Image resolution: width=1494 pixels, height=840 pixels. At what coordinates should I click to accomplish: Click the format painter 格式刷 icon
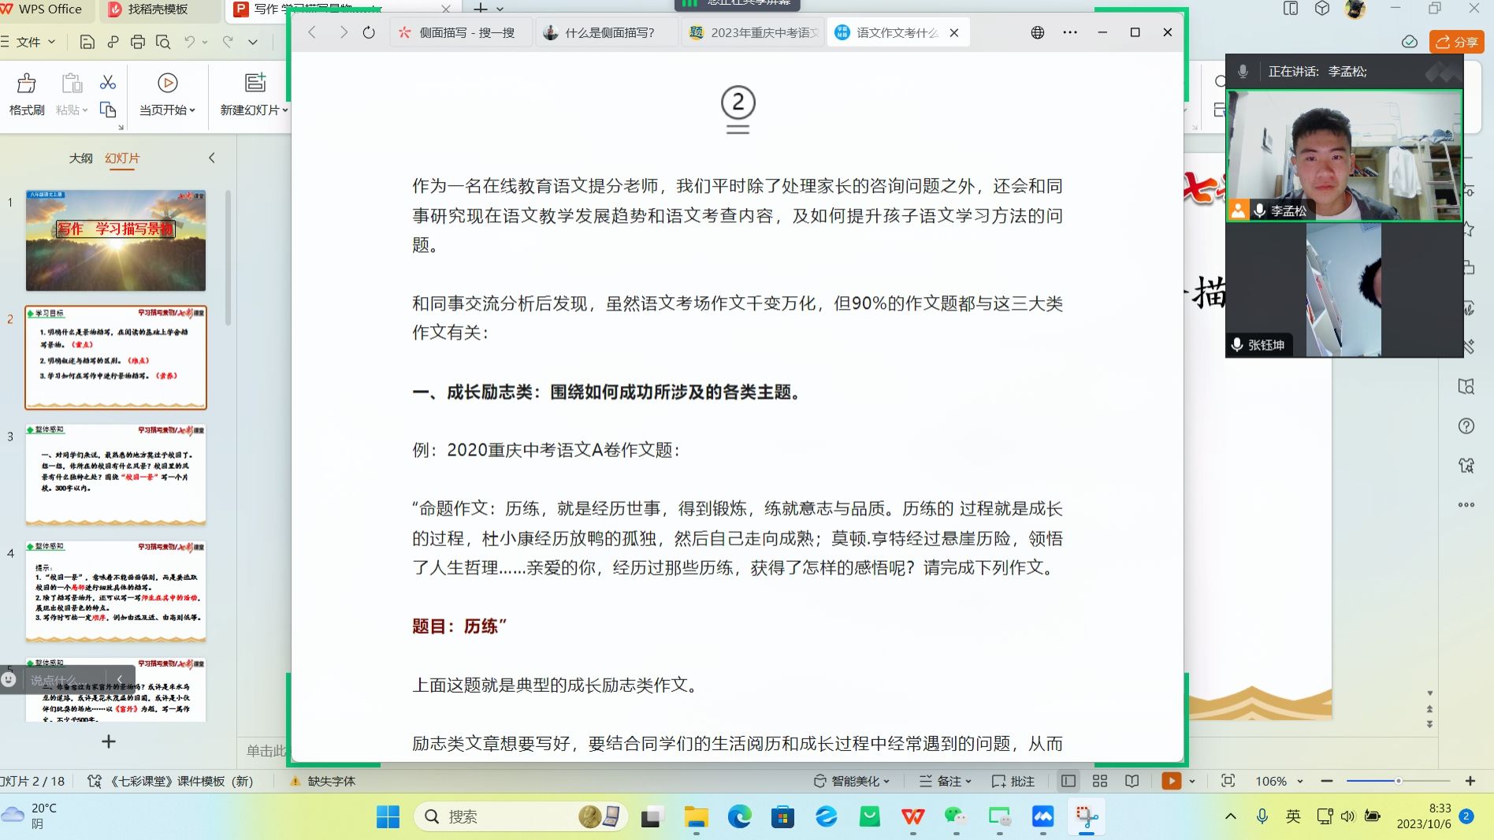pos(27,84)
